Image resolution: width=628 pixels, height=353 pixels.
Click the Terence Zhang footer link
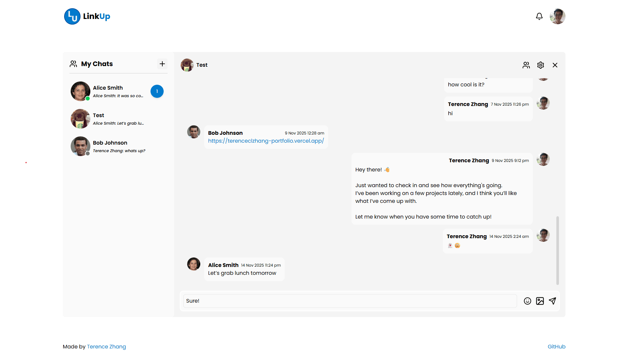click(x=106, y=346)
